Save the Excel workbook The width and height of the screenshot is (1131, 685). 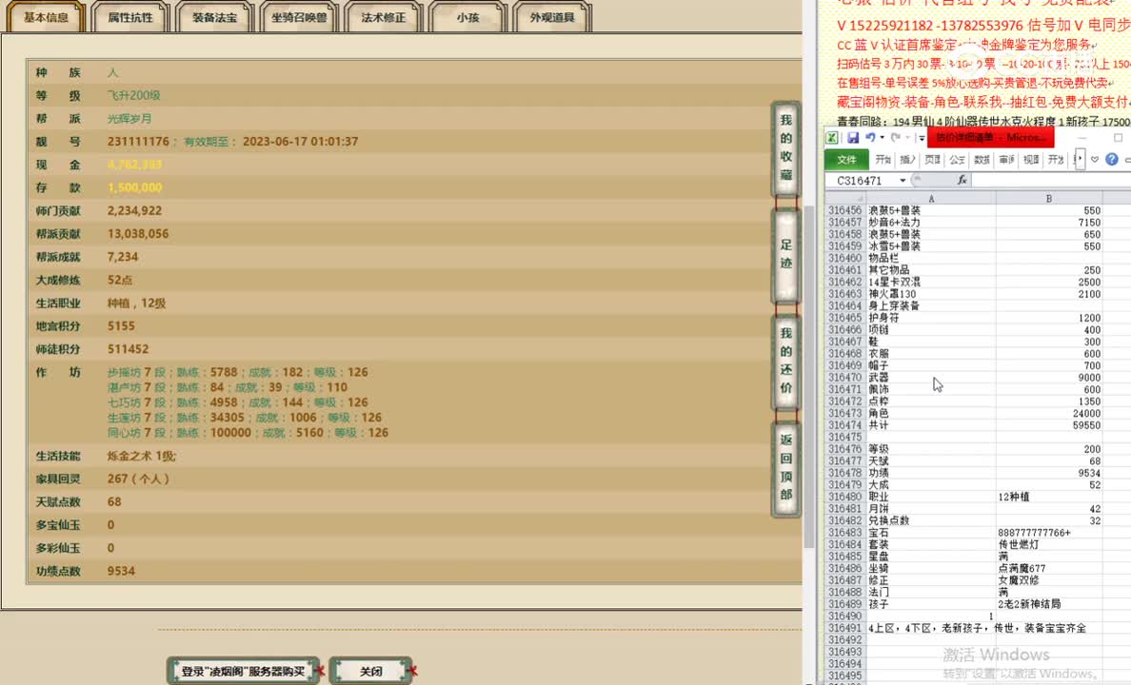[853, 138]
